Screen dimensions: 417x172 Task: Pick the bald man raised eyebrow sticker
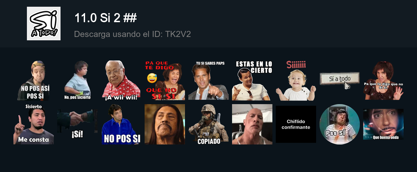[252, 124]
